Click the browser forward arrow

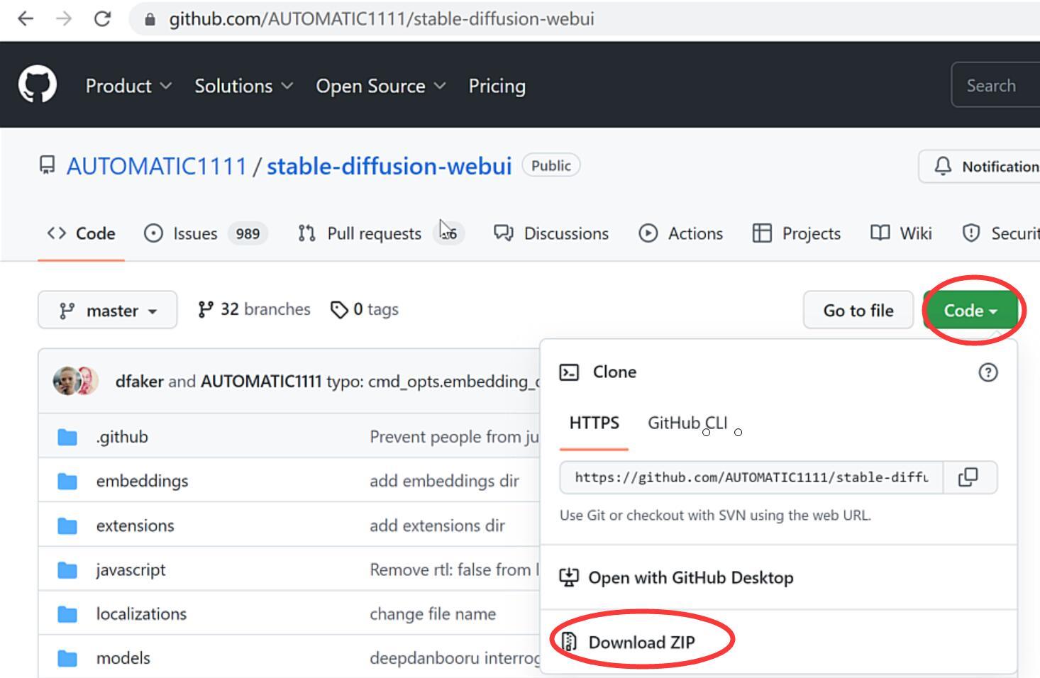point(64,18)
